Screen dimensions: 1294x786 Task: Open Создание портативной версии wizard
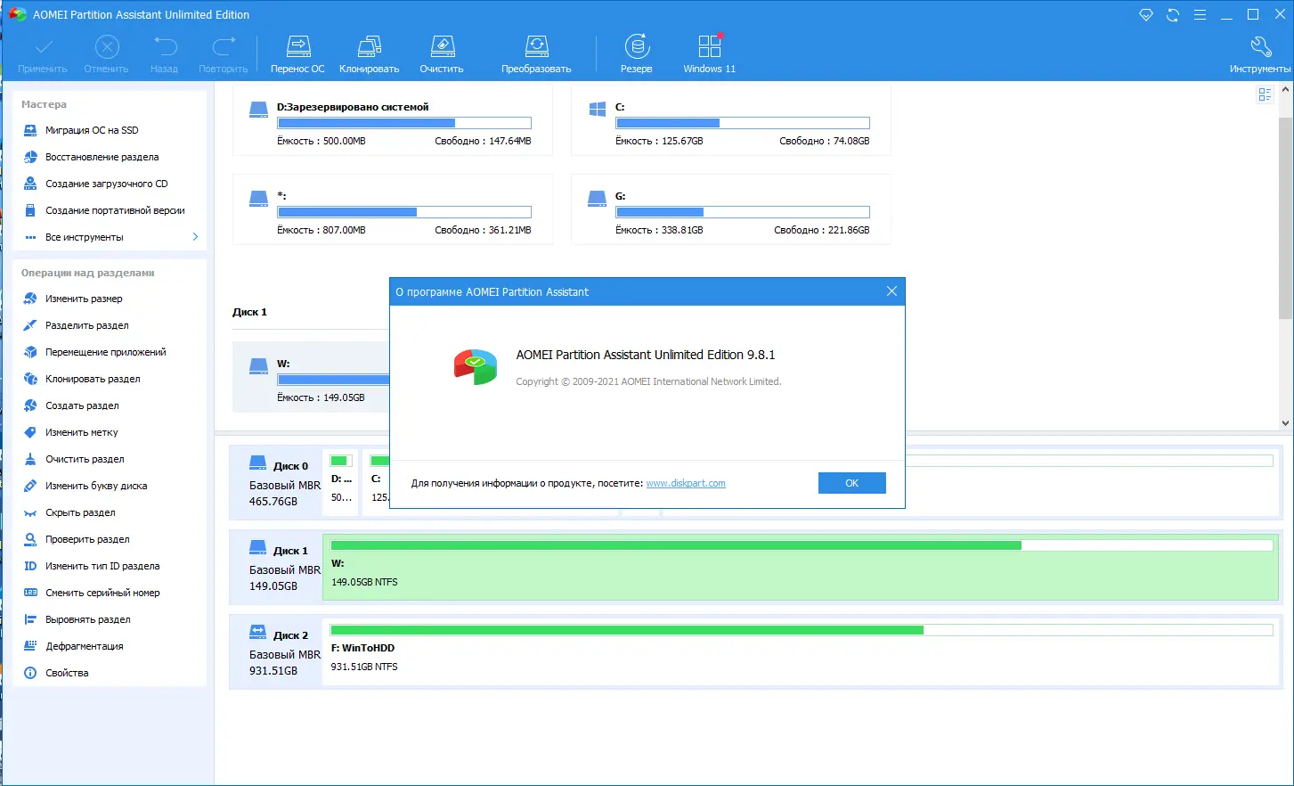105,210
